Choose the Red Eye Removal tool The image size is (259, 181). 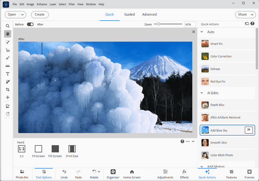pyautogui.click(x=8, y=50)
